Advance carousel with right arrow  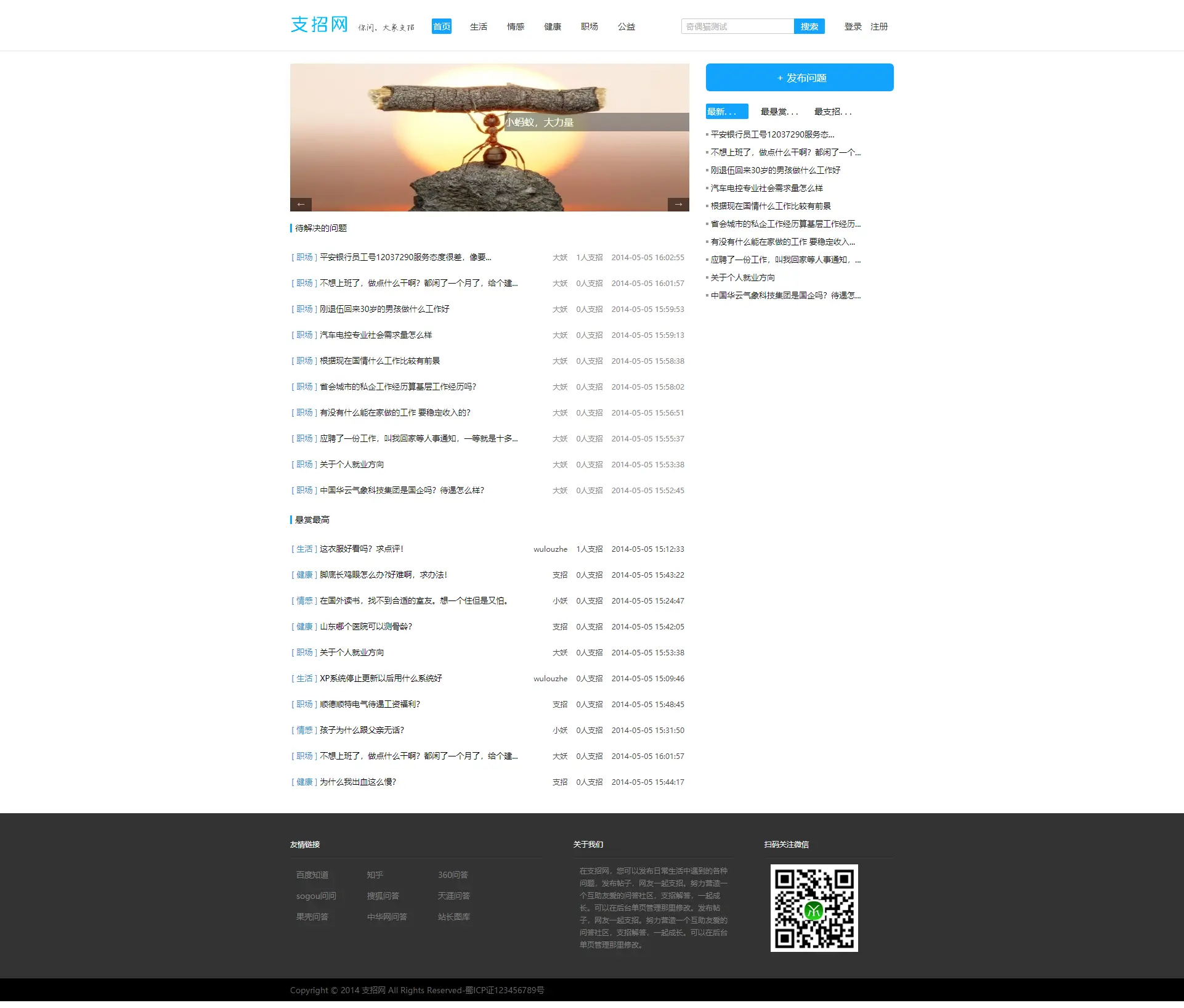coord(678,204)
